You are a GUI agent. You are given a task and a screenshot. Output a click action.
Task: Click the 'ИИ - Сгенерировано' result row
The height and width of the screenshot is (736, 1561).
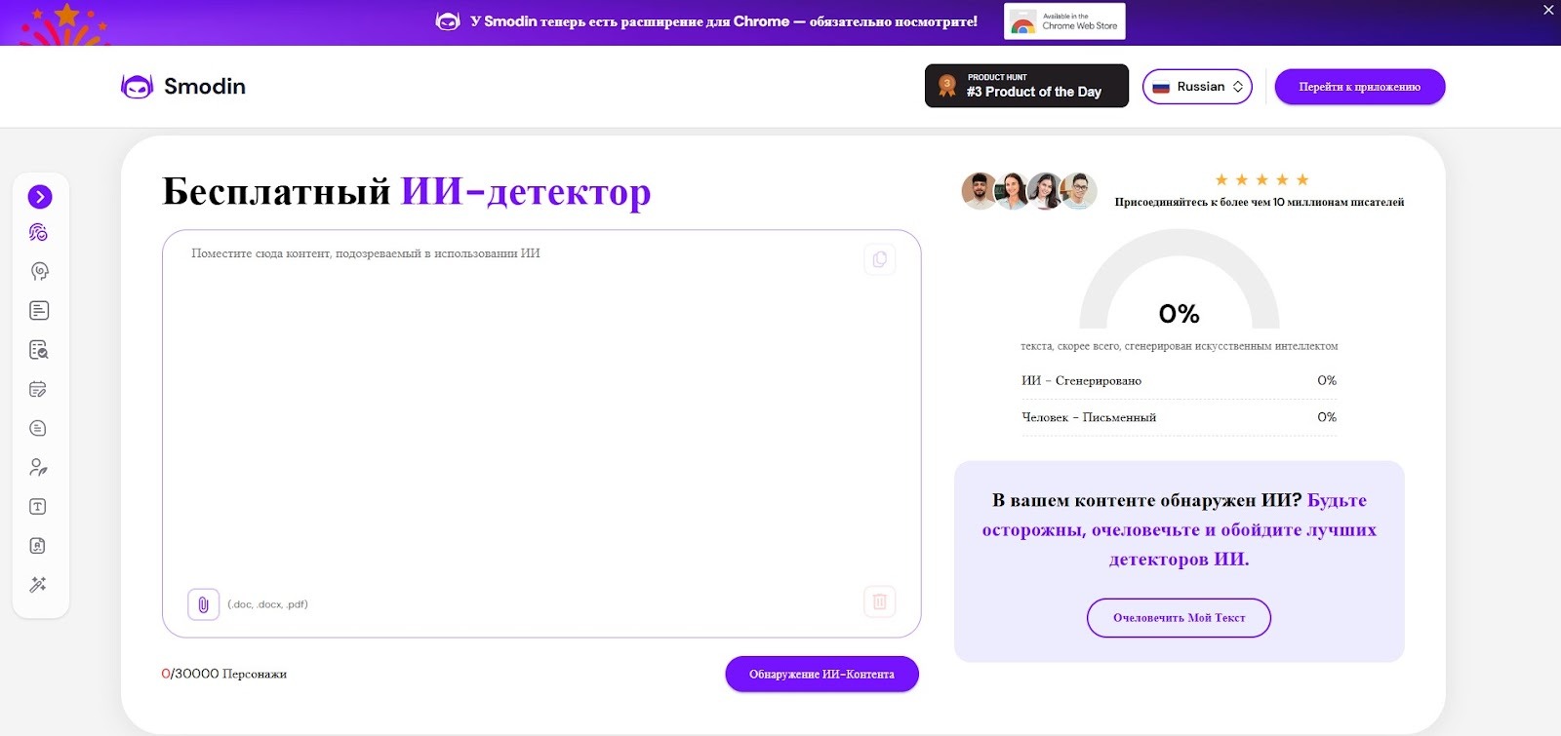[1179, 381]
